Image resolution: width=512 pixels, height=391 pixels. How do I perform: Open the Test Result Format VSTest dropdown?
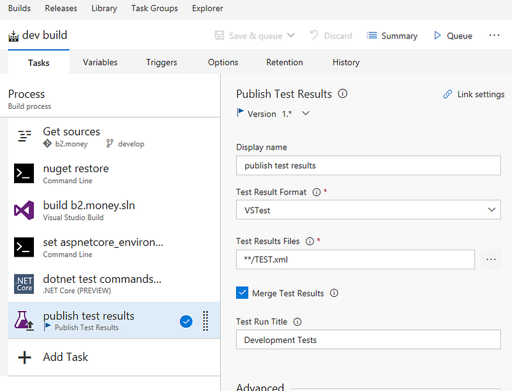[369, 209]
